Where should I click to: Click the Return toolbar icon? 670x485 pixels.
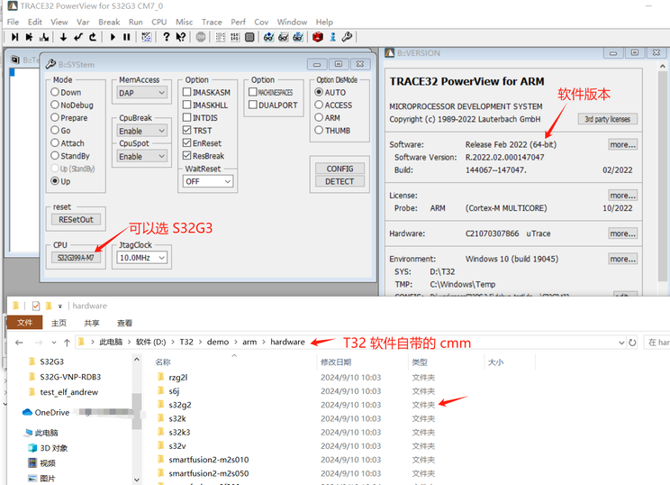pos(77,37)
